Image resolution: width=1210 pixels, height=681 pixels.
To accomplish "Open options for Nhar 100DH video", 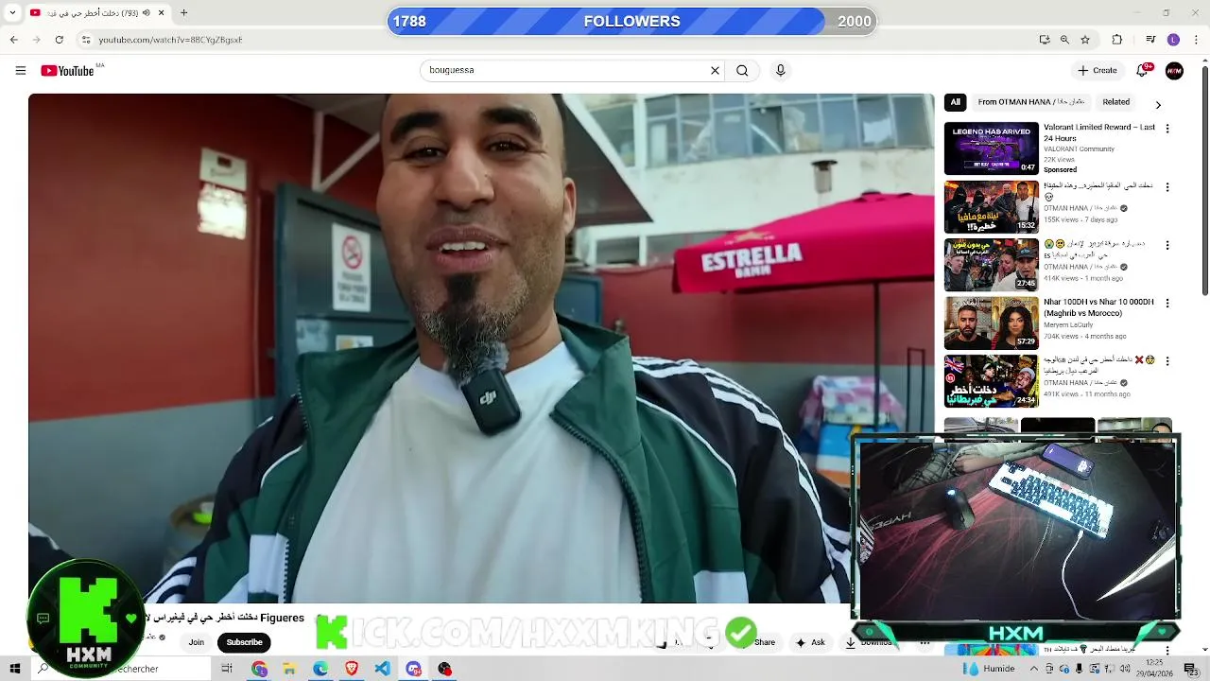I will pos(1167,303).
